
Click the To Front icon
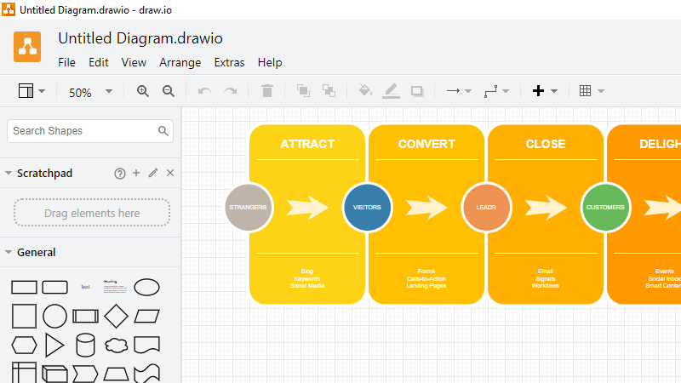(x=303, y=91)
